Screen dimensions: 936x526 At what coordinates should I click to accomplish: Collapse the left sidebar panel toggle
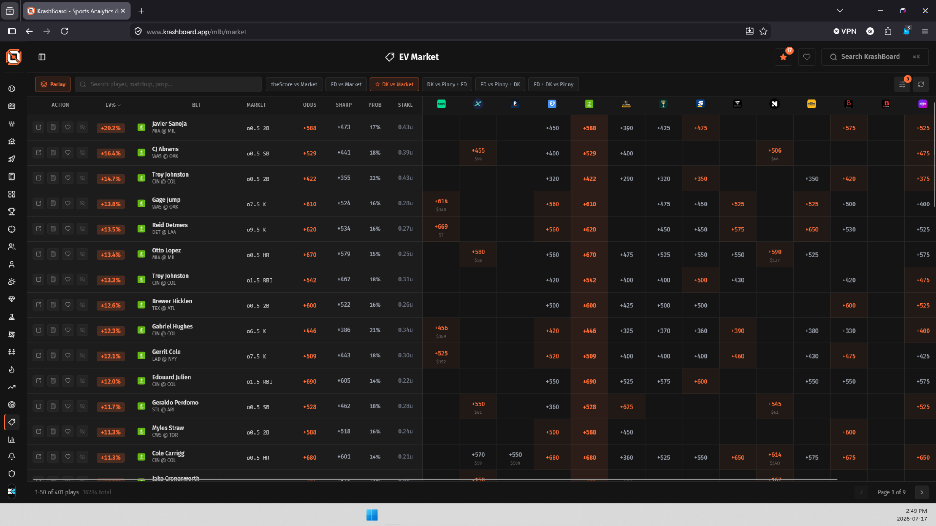pyautogui.click(x=42, y=57)
